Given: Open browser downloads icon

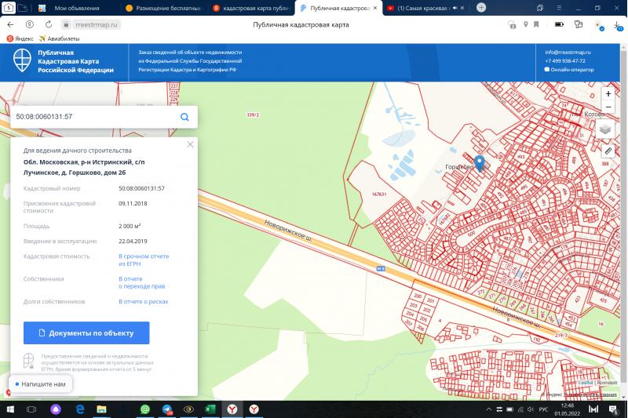Looking at the screenshot, I should click(x=617, y=25).
